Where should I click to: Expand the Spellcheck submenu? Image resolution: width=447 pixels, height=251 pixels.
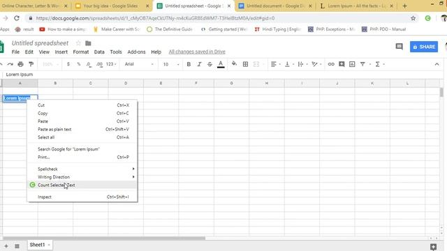[82, 169]
